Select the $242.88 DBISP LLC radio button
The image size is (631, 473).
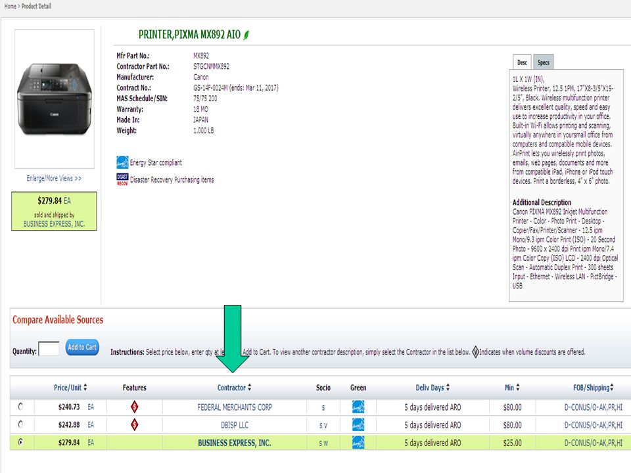coord(20,424)
